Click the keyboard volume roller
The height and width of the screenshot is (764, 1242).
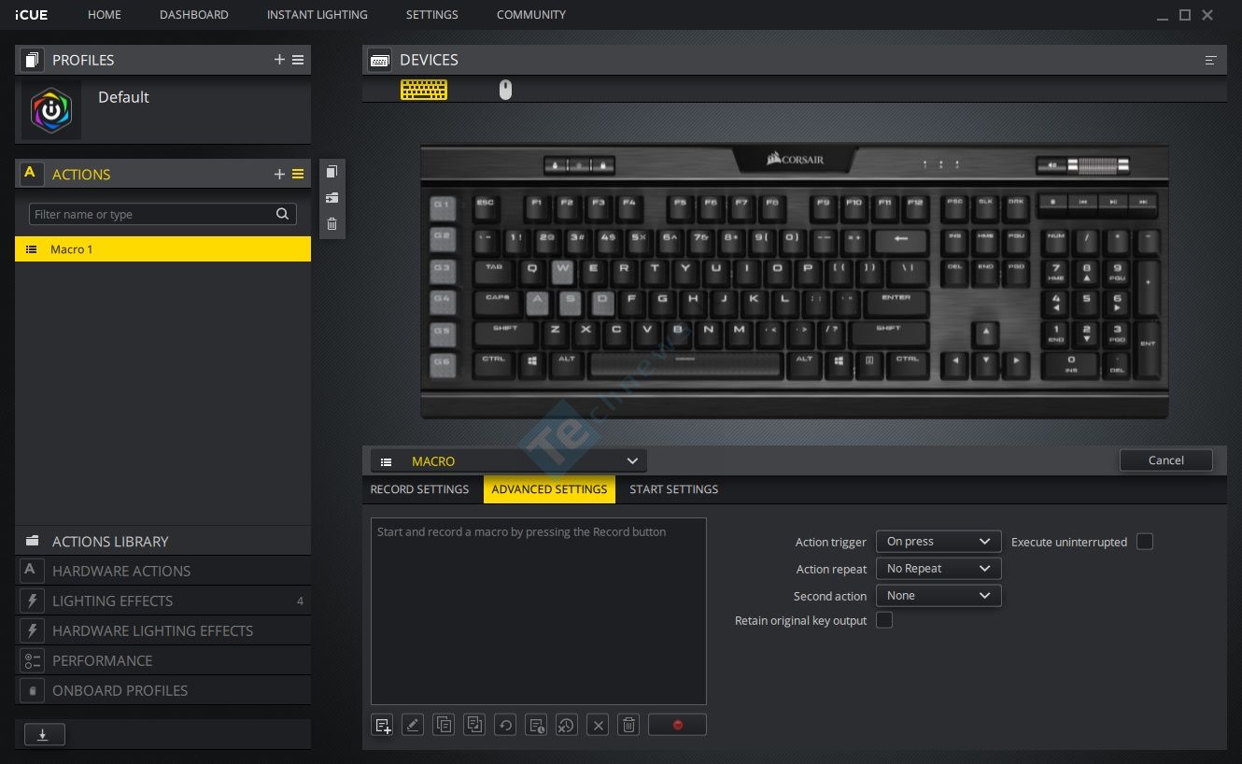pos(1098,165)
